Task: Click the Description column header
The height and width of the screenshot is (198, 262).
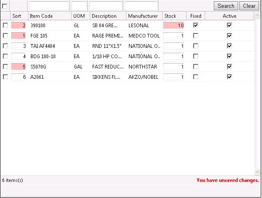Action: tap(104, 16)
